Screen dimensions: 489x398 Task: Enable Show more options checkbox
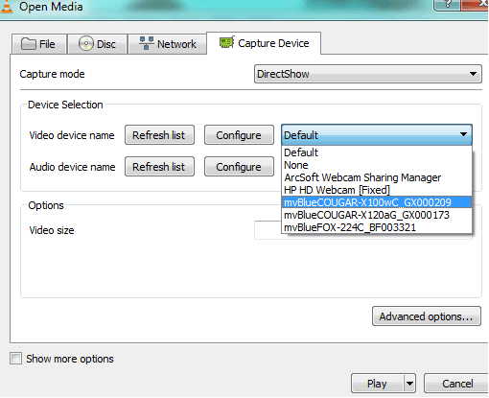tap(16, 359)
